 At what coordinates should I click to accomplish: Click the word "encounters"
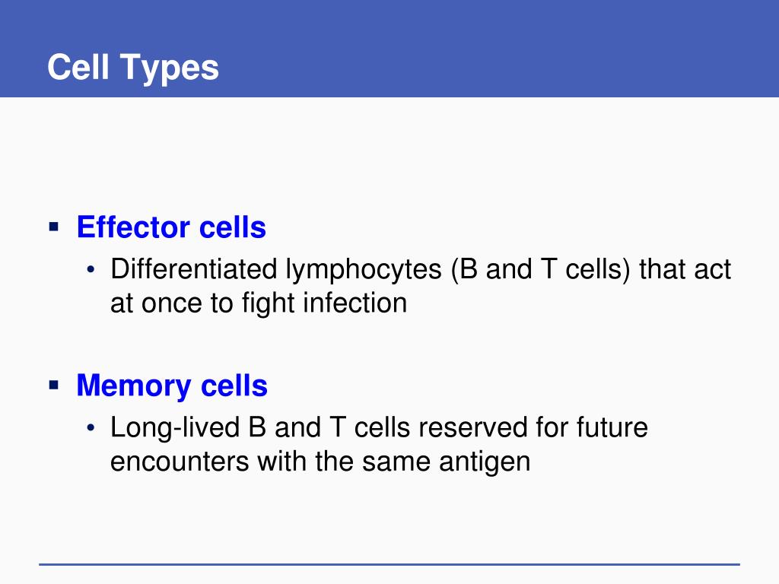point(180,462)
